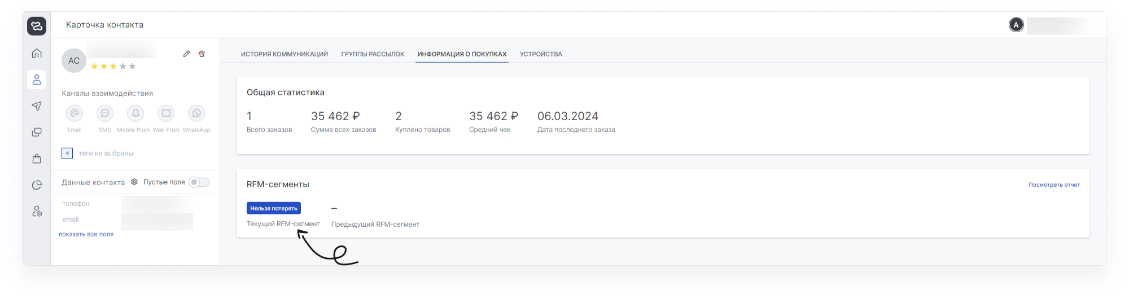Open the paper-plane campaigns icon
Screen dimensions: 1129x299
[x=37, y=106]
